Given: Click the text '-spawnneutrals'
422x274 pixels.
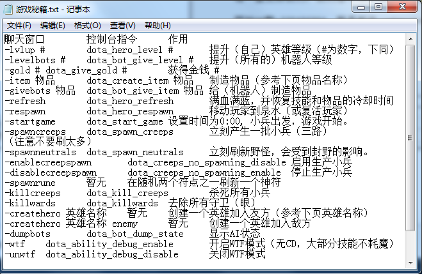Looking at the screenshot, I should pos(40,152).
